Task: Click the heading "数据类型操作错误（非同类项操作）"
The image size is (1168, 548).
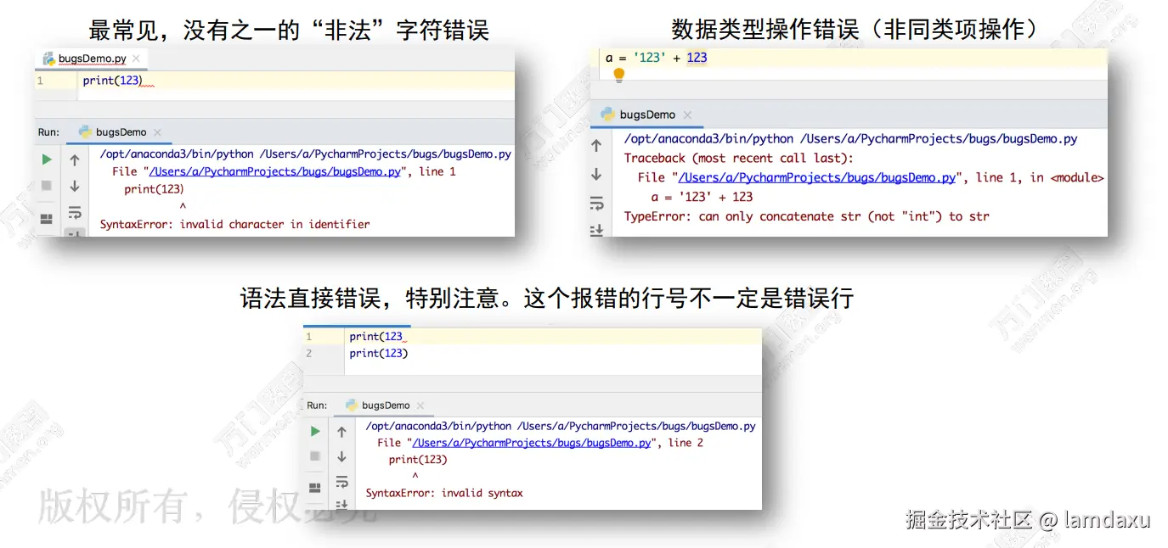Action: [x=855, y=29]
